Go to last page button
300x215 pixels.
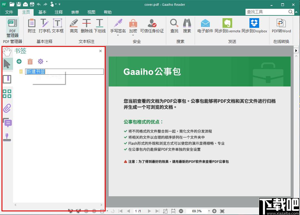157,211
